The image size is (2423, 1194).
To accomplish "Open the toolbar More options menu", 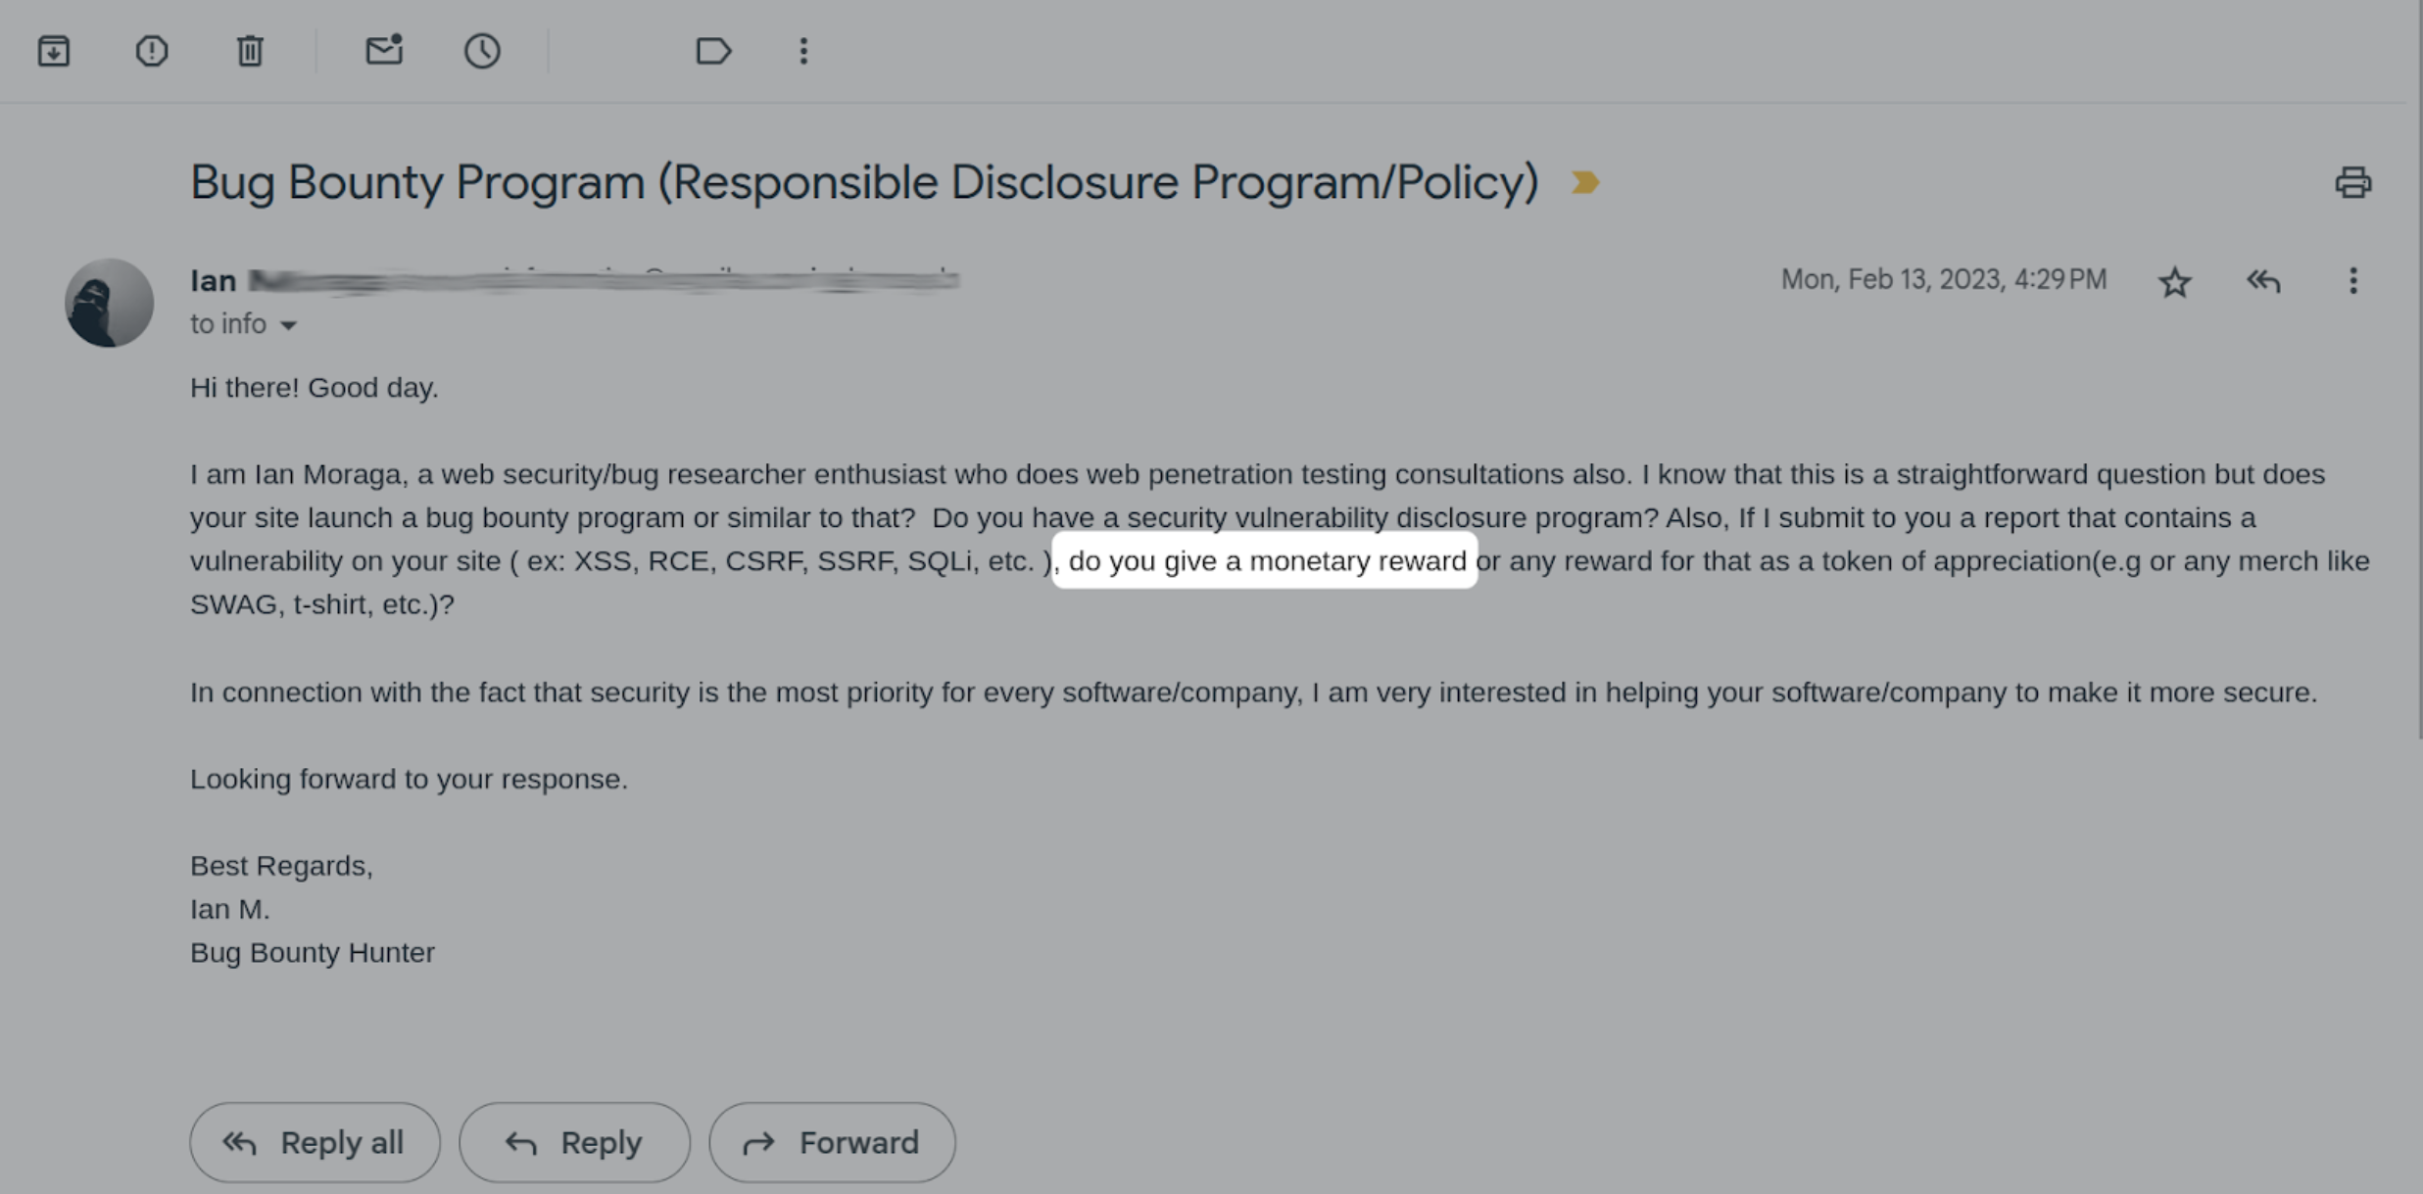I will [802, 50].
